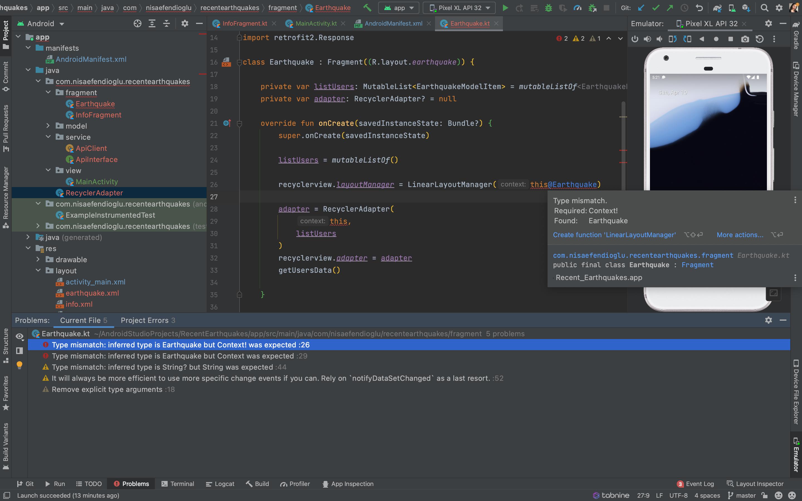Image resolution: width=802 pixels, height=501 pixels.
Task: Open emulator extended controls three dots
Action: pos(774,39)
